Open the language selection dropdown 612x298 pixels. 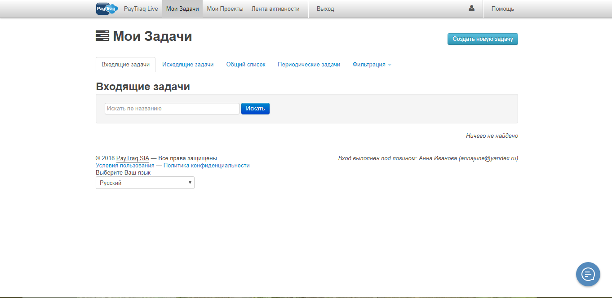coord(145,182)
